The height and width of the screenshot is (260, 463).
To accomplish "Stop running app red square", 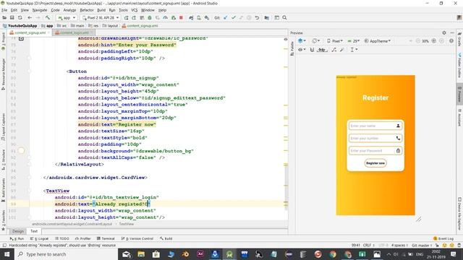I will [181, 17].
